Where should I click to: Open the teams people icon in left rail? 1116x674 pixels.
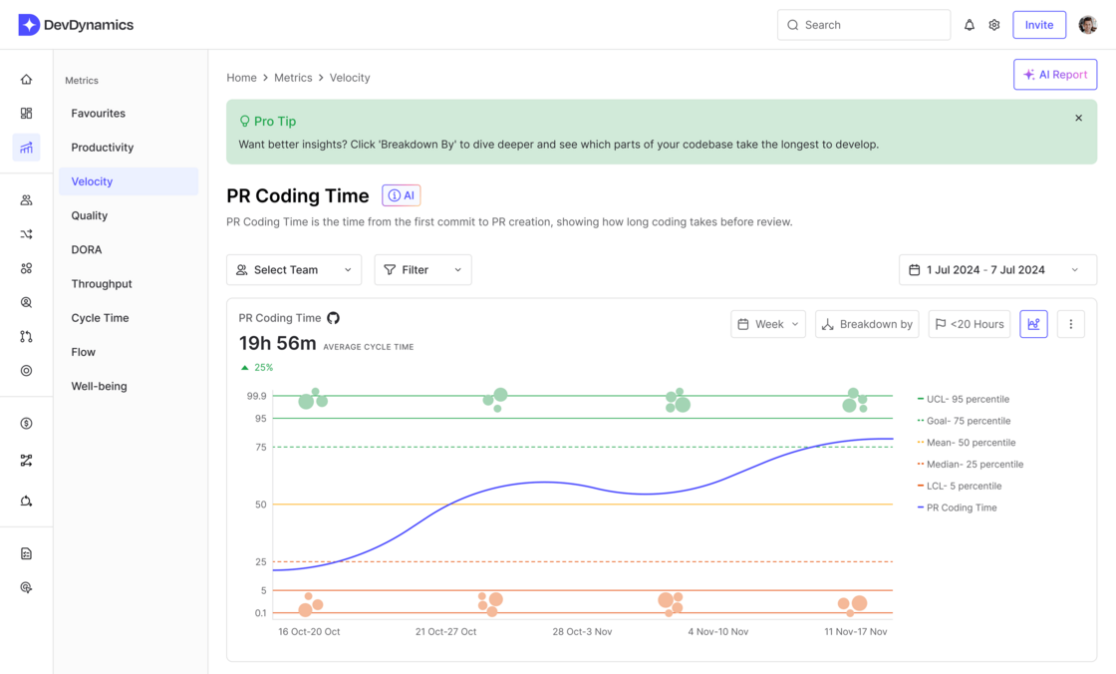(26, 200)
